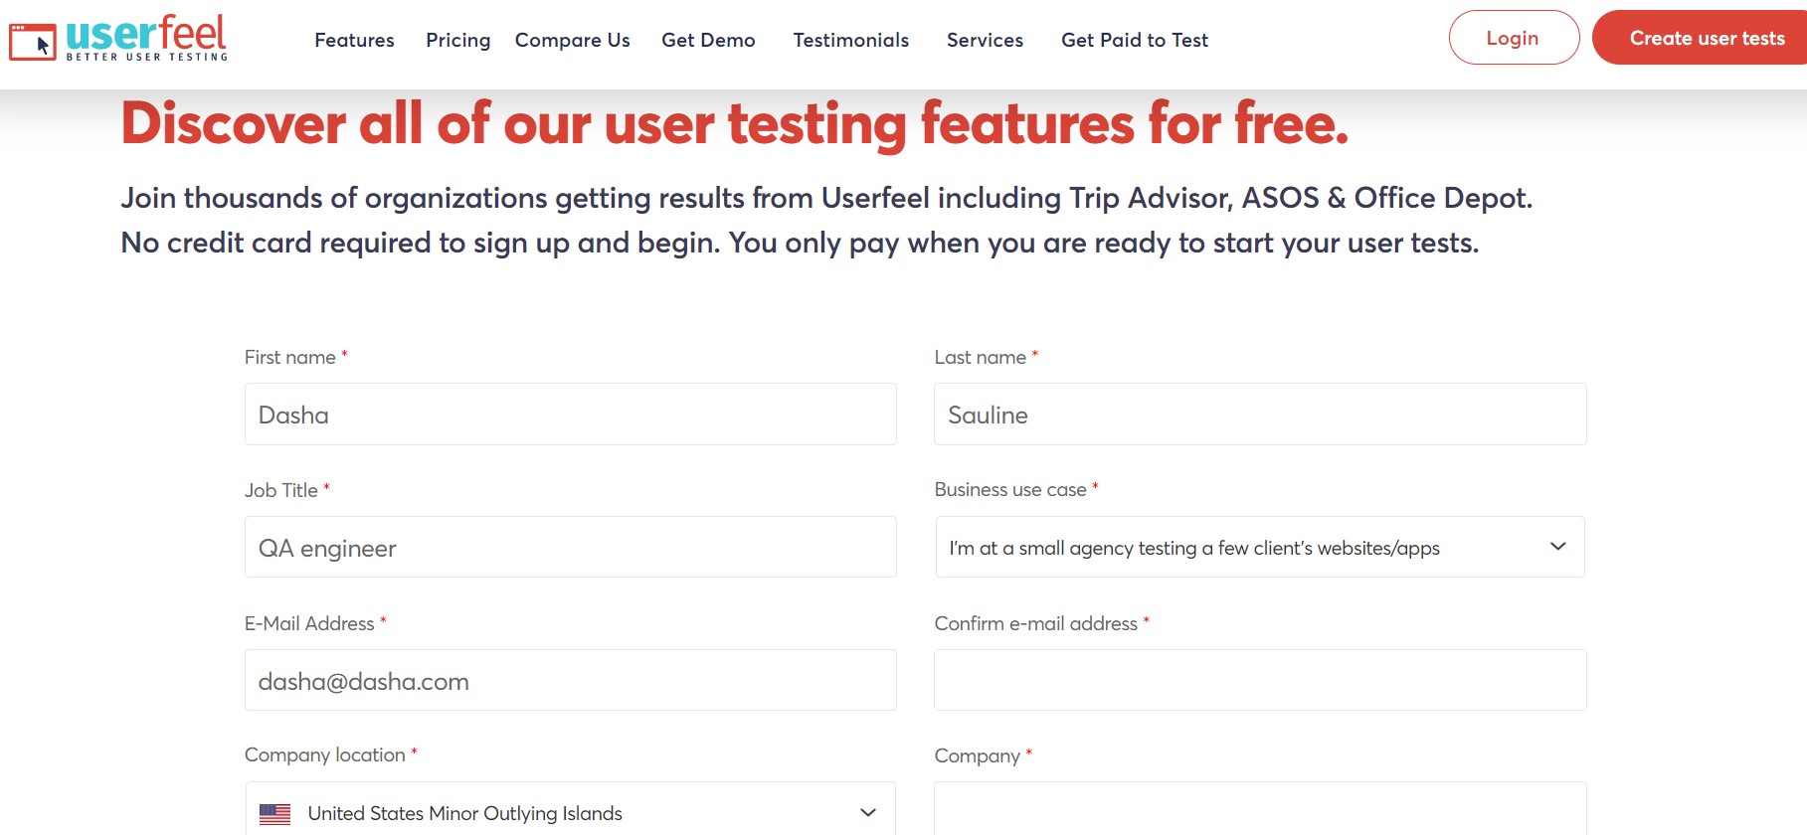Click the Job Title field with QA engineer
The width and height of the screenshot is (1807, 835).
571,547
